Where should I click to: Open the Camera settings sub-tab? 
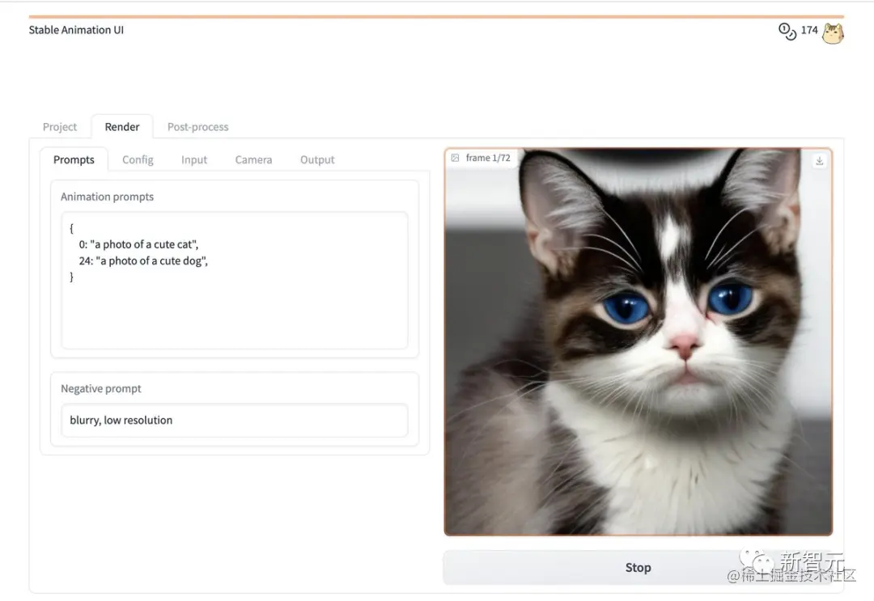click(x=253, y=160)
